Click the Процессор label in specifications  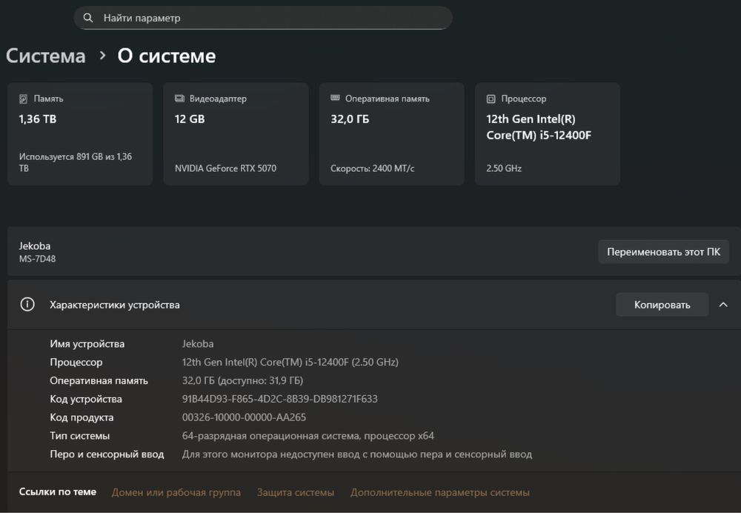[76, 363]
